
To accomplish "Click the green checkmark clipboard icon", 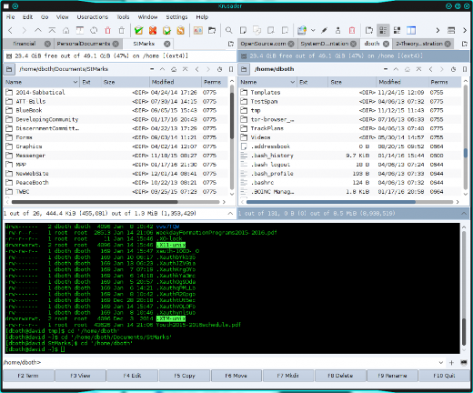I will (x=138, y=30).
